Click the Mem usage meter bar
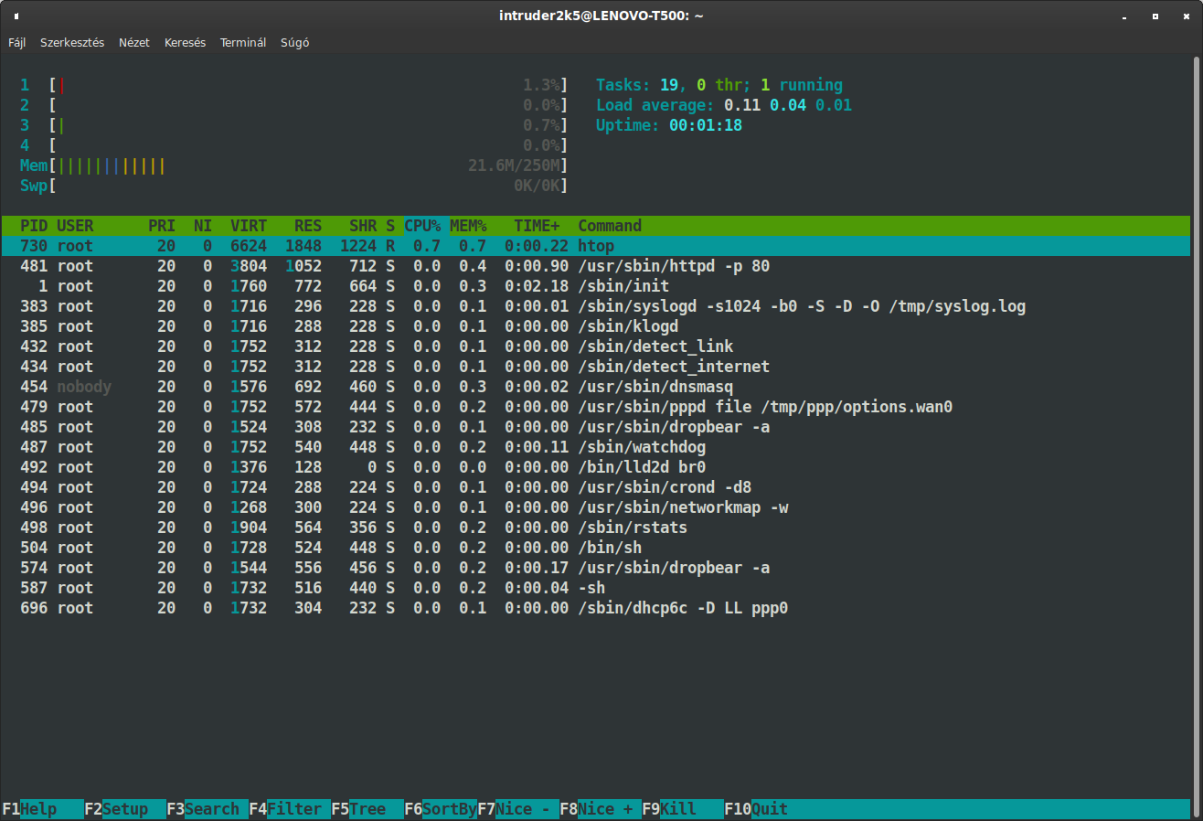Viewport: 1203px width, 821px height. coord(294,165)
